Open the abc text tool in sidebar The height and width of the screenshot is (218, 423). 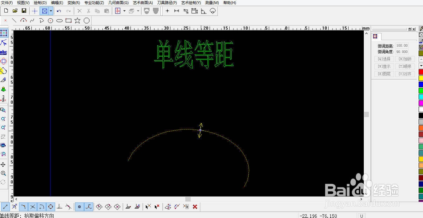click(x=3, y=52)
